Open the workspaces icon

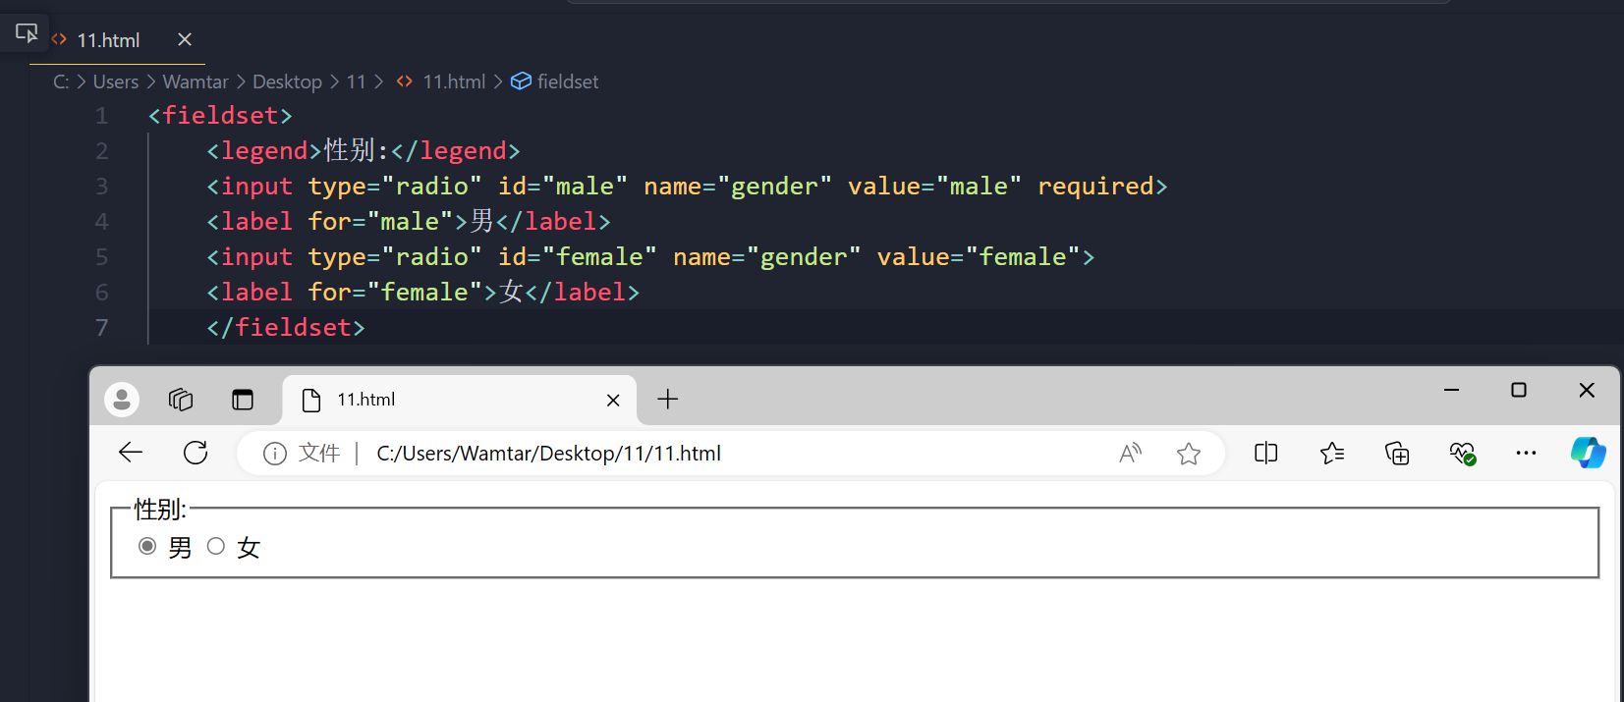click(181, 400)
